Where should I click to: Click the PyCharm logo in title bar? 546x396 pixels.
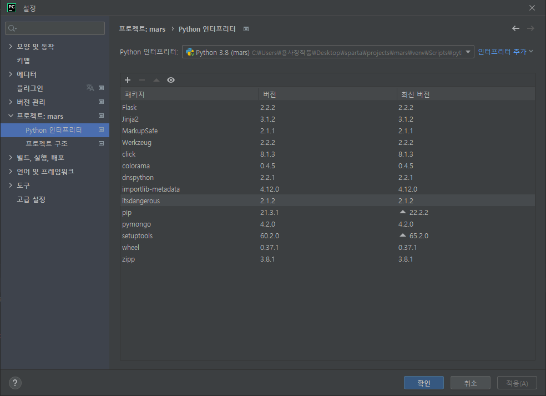click(x=12, y=8)
